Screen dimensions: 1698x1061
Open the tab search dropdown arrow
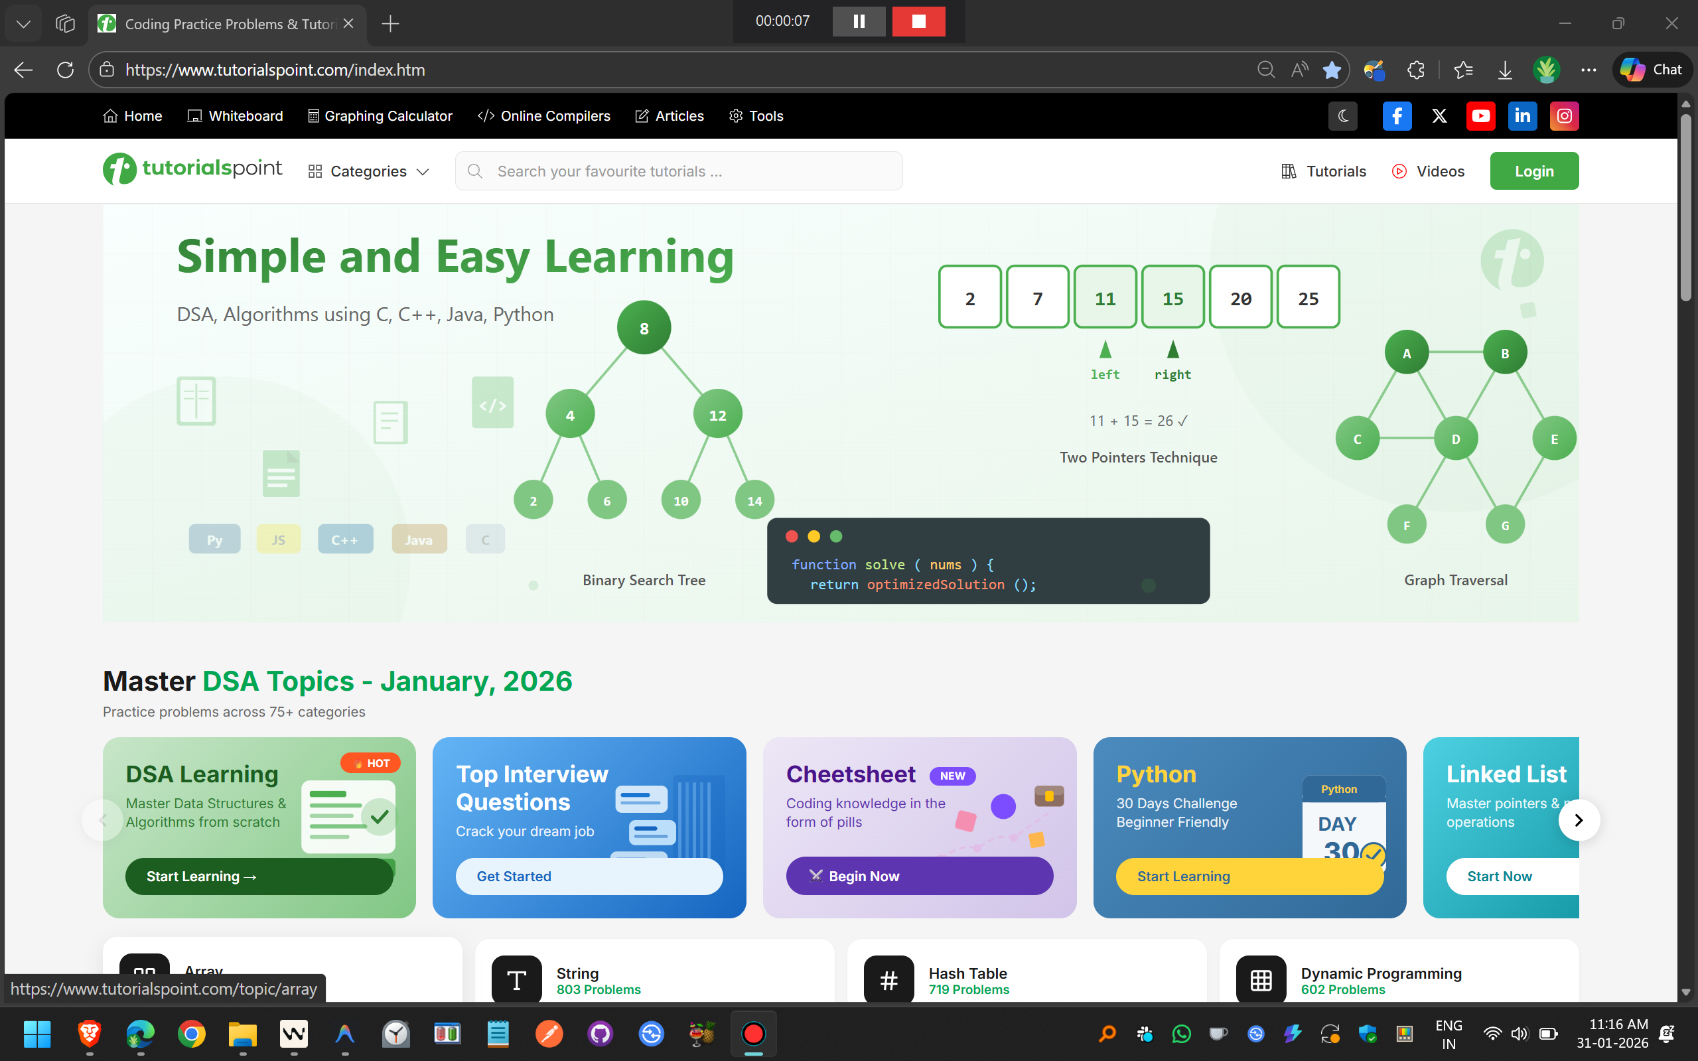click(23, 24)
